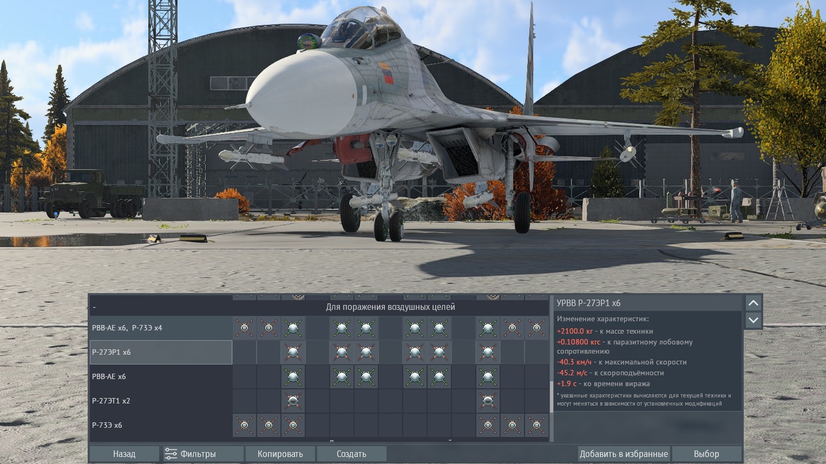Click the -45.2 м/с climb rate value
826x464 pixels.
[x=572, y=373]
